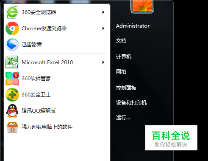Open the 迅雷影音 player icon
Viewport: 208px width, 161px height.
[12, 45]
